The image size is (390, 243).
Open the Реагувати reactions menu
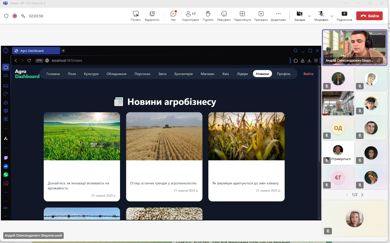pyautogui.click(x=224, y=16)
